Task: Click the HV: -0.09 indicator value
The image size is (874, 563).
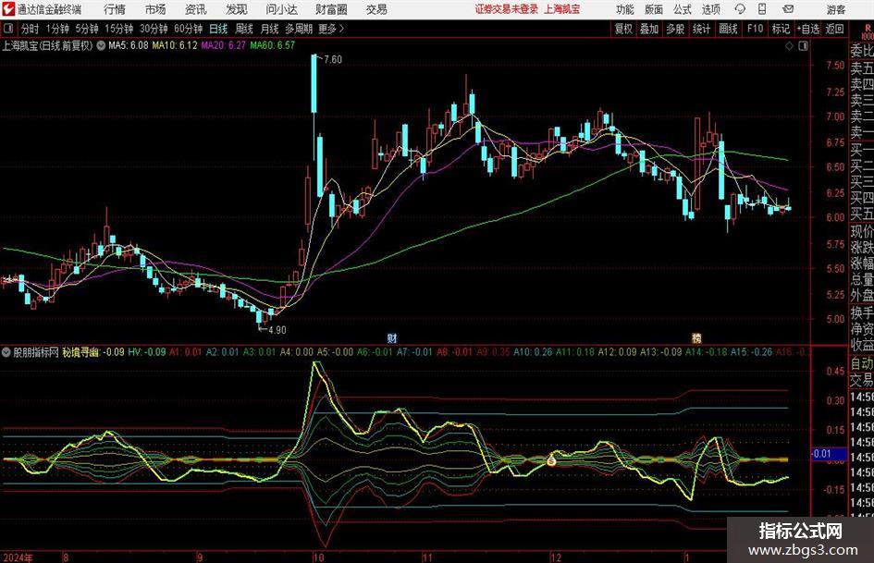Action: coord(147,351)
